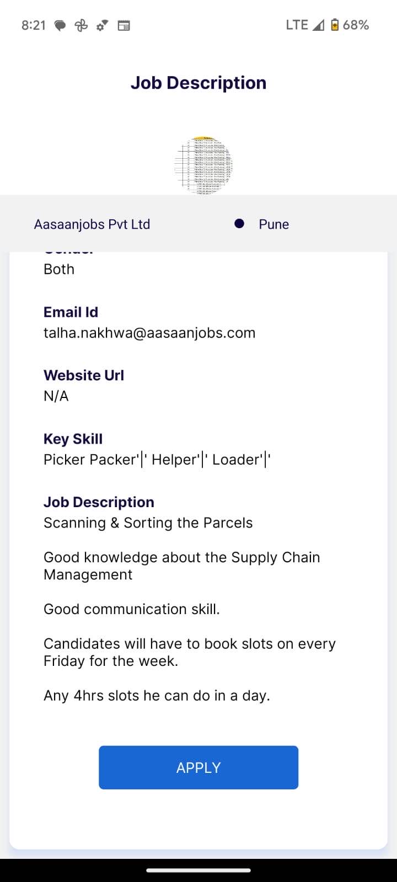Tap the cellular signal strength icon
Screen dimensions: 397x882
tap(318, 25)
